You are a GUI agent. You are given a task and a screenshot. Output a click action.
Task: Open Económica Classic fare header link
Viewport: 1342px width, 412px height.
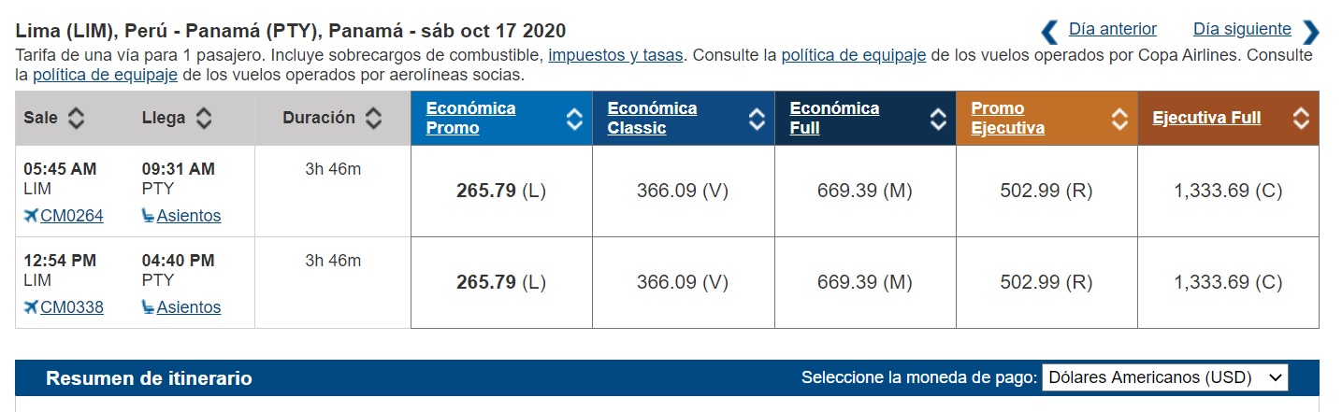point(652,119)
